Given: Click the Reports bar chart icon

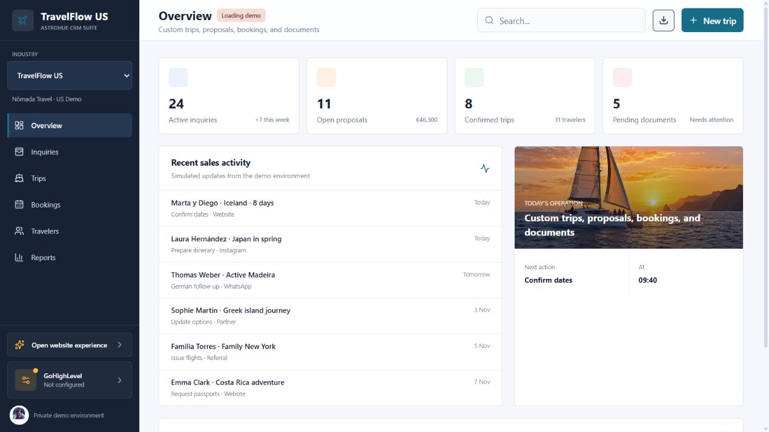Looking at the screenshot, I should pyautogui.click(x=19, y=257).
